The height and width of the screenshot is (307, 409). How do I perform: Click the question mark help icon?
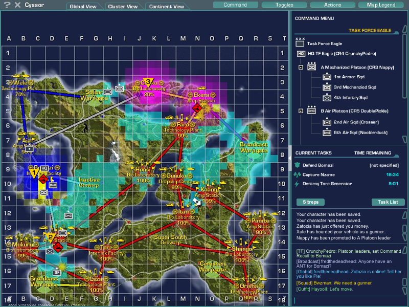(x=7, y=5)
